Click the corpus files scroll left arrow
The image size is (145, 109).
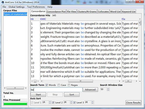click(x=5, y=88)
